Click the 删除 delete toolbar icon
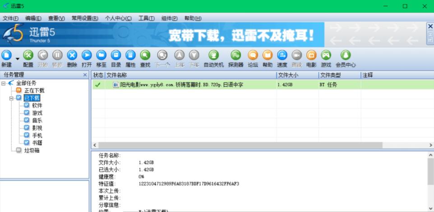Viewport: 434px width, 212px height. point(72,55)
